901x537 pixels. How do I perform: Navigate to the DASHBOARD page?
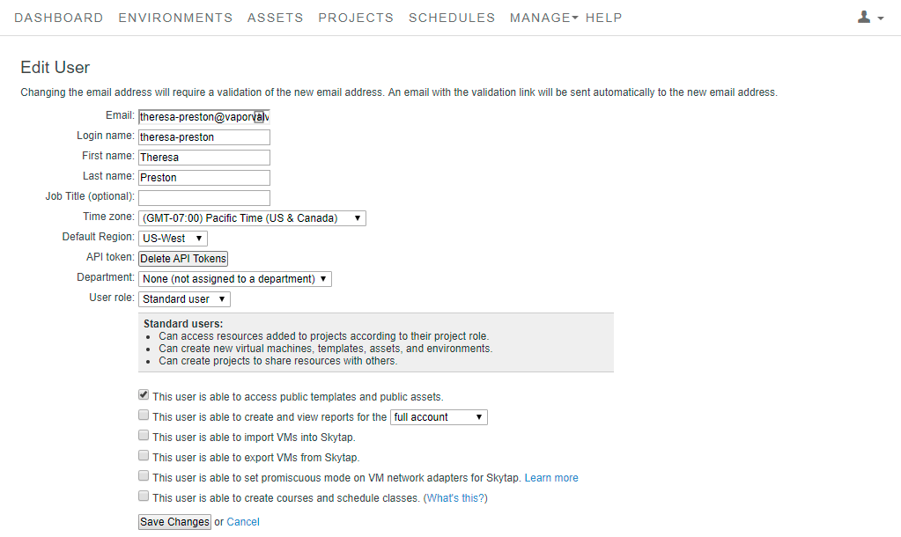[58, 17]
